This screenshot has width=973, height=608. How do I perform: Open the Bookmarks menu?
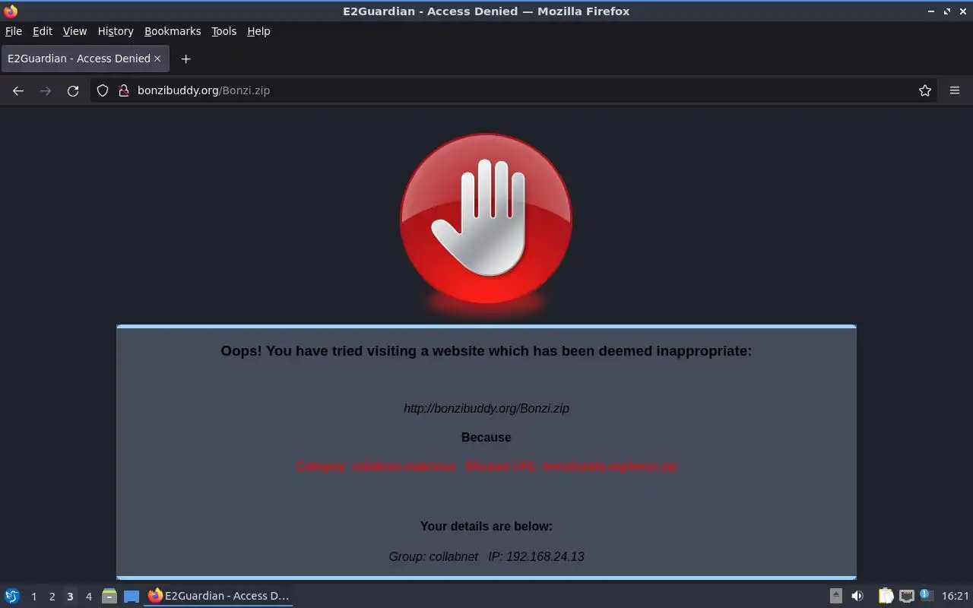(x=173, y=31)
